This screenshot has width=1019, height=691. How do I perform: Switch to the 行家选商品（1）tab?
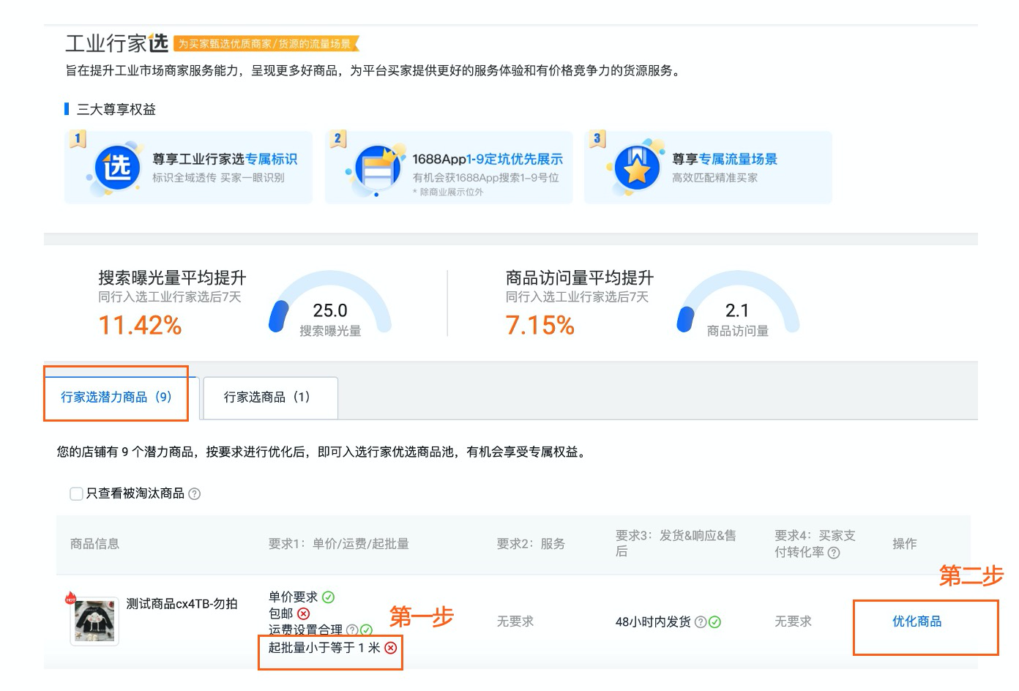pos(268,397)
